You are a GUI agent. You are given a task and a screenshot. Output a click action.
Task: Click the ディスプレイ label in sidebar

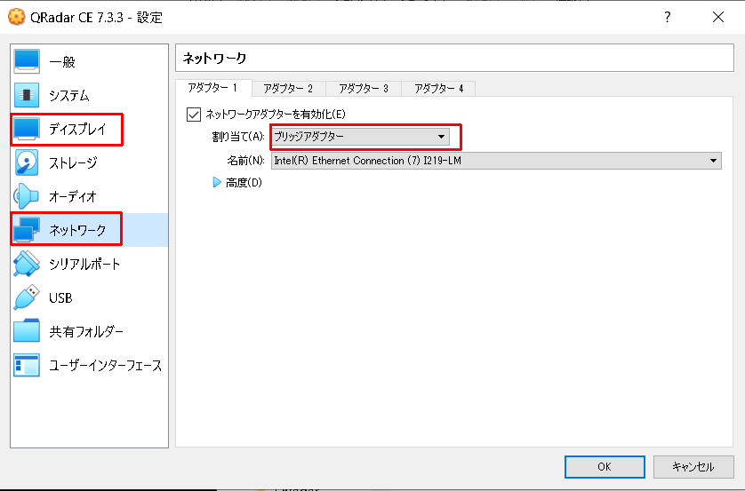click(x=78, y=129)
